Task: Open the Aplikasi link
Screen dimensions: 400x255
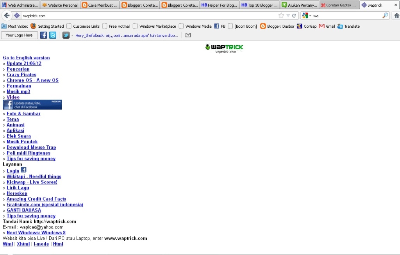Action: pyautogui.click(x=15, y=130)
